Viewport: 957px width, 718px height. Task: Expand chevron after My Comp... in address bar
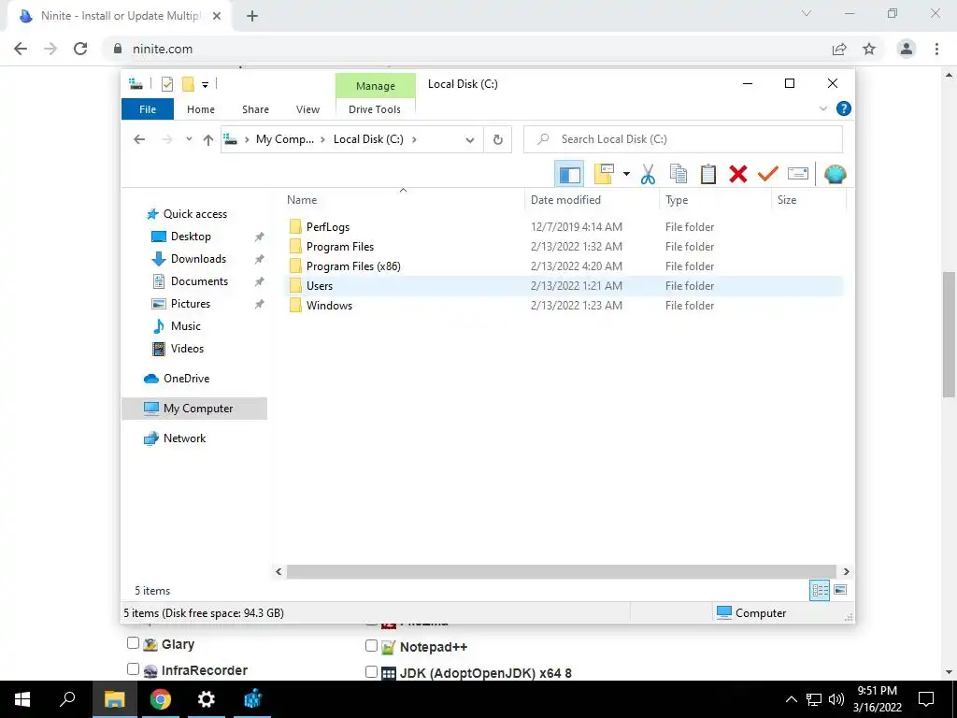pyautogui.click(x=322, y=140)
